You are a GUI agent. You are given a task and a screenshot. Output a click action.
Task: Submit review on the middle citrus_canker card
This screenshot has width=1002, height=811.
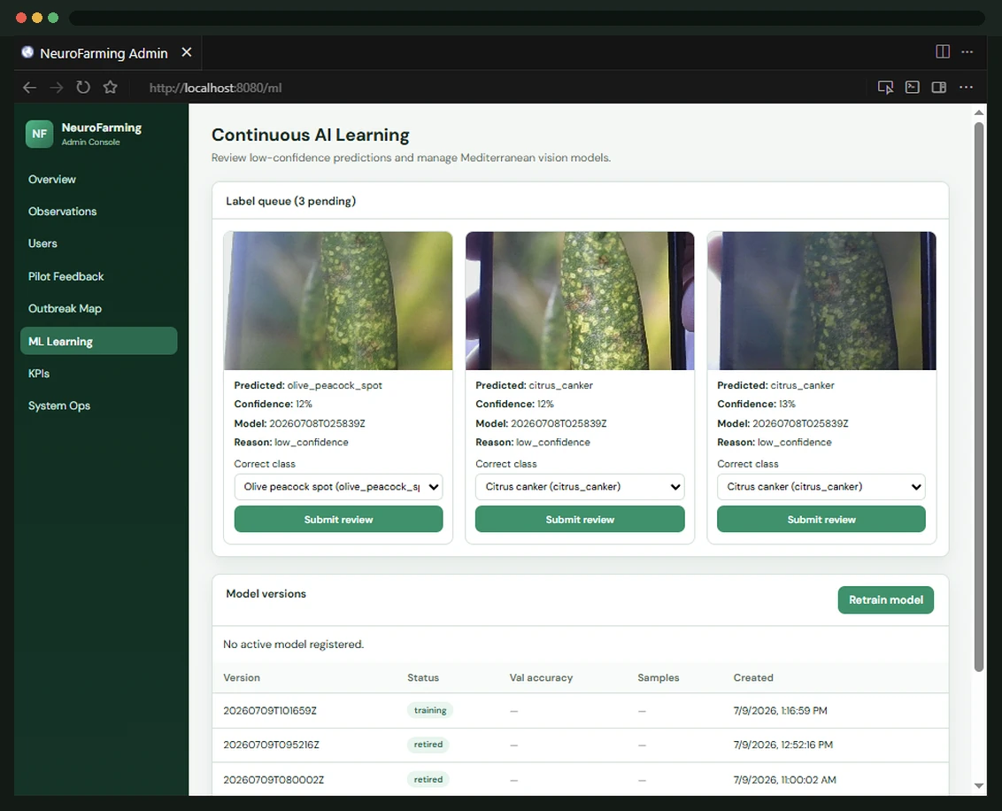click(x=580, y=520)
